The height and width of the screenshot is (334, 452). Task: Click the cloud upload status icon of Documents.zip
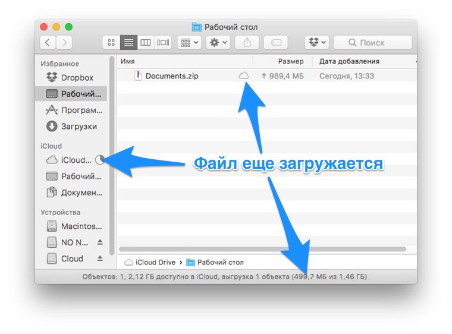pyautogui.click(x=244, y=76)
